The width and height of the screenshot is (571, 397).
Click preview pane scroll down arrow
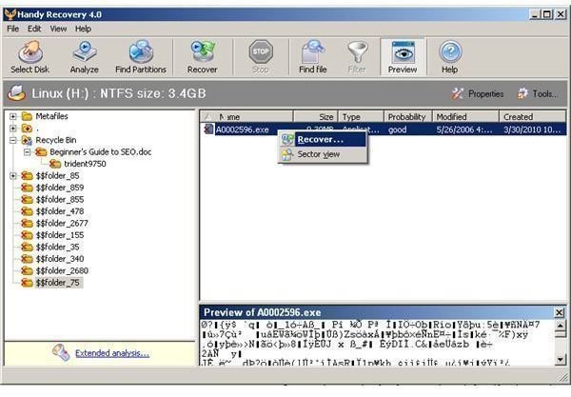click(x=561, y=360)
